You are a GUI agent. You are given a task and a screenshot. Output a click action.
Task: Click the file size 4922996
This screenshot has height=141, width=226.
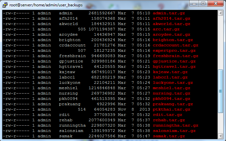[106, 104]
